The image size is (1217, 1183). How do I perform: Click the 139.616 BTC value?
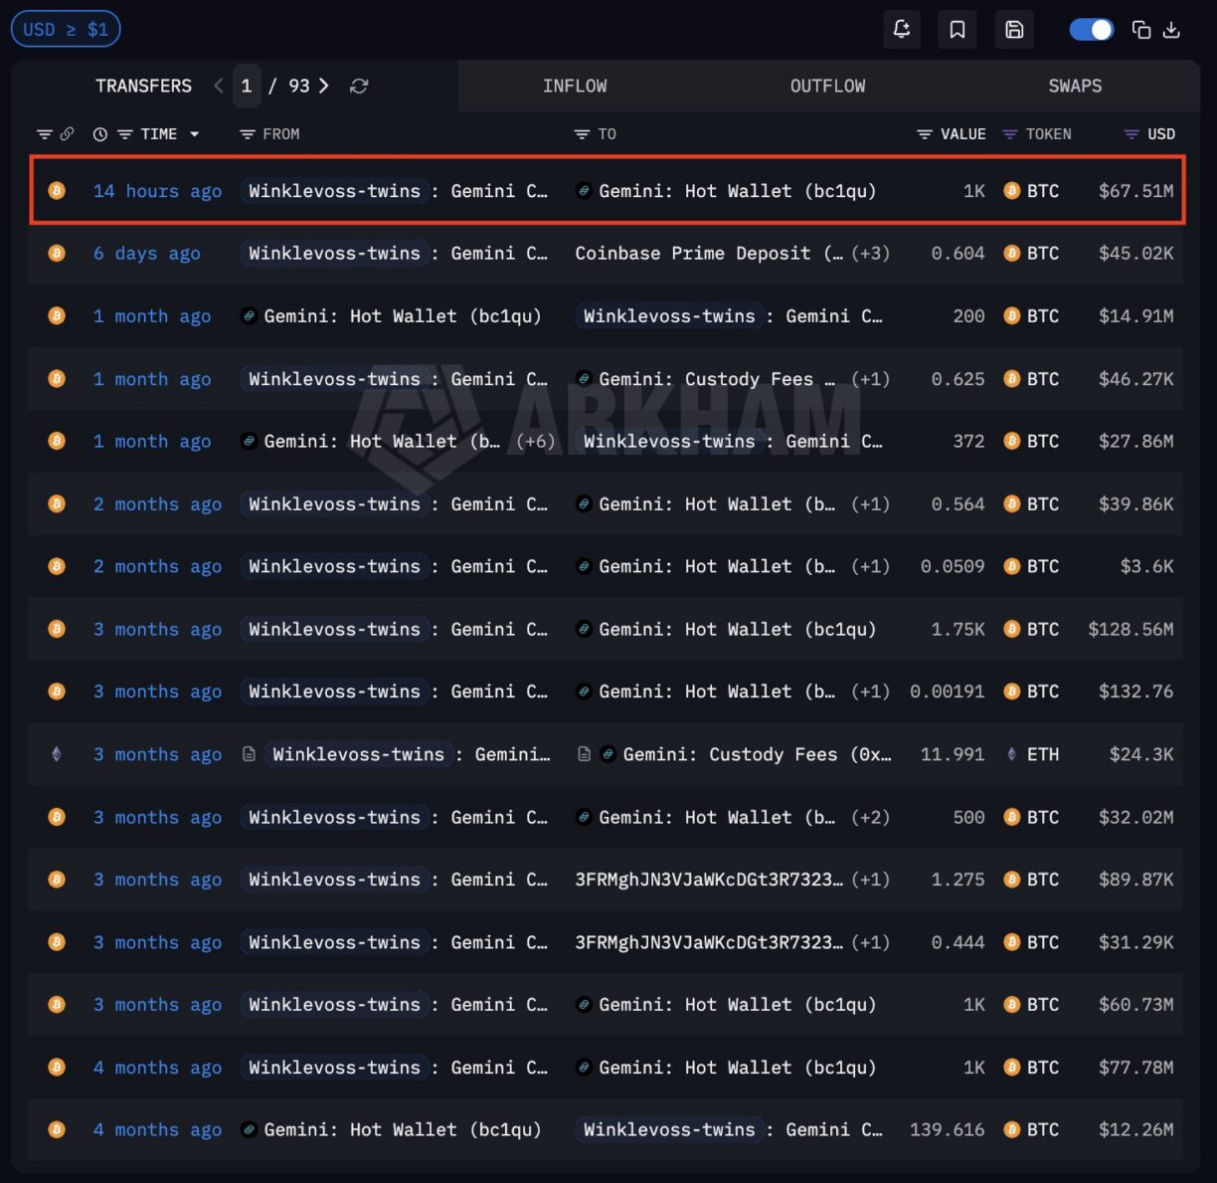947,1129
